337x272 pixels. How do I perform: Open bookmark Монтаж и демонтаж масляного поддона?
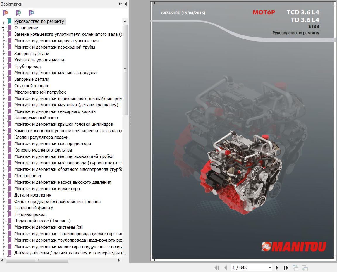55,73
